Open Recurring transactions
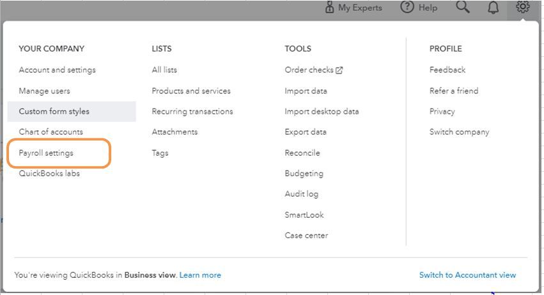Screen dimensions: 544x295 192,112
